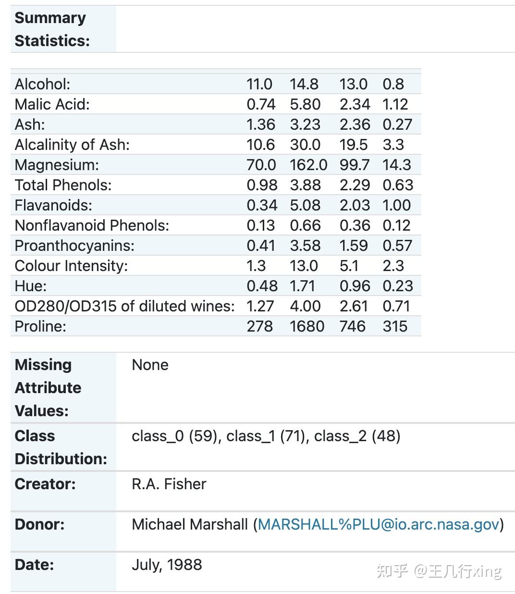The width and height of the screenshot is (515, 594).
Task: Click the Flavanoids row label
Action: click(x=53, y=205)
